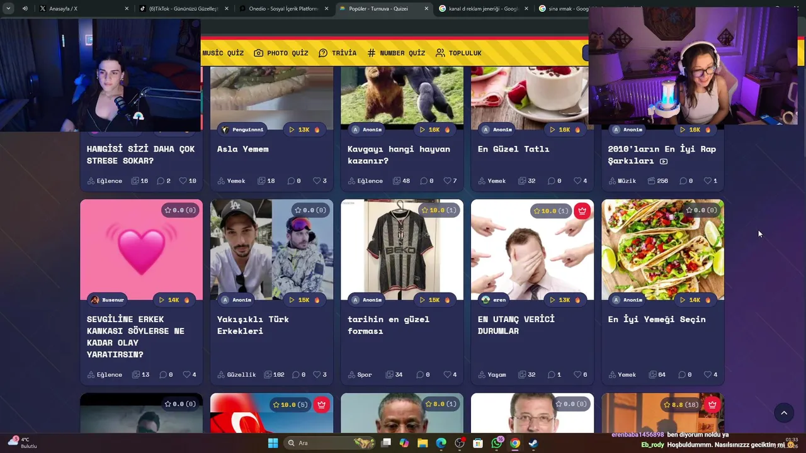Screen dimensions: 806x453
Task: Open the En Utanç Verici Durumlar thumbnail
Action: click(x=532, y=249)
